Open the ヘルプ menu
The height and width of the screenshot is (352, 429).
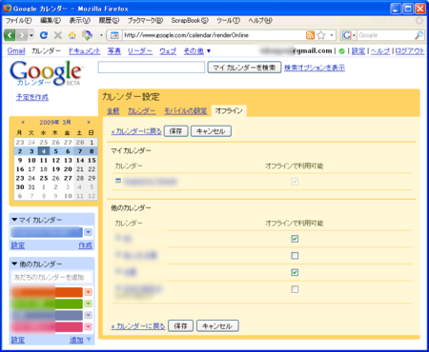pos(260,21)
